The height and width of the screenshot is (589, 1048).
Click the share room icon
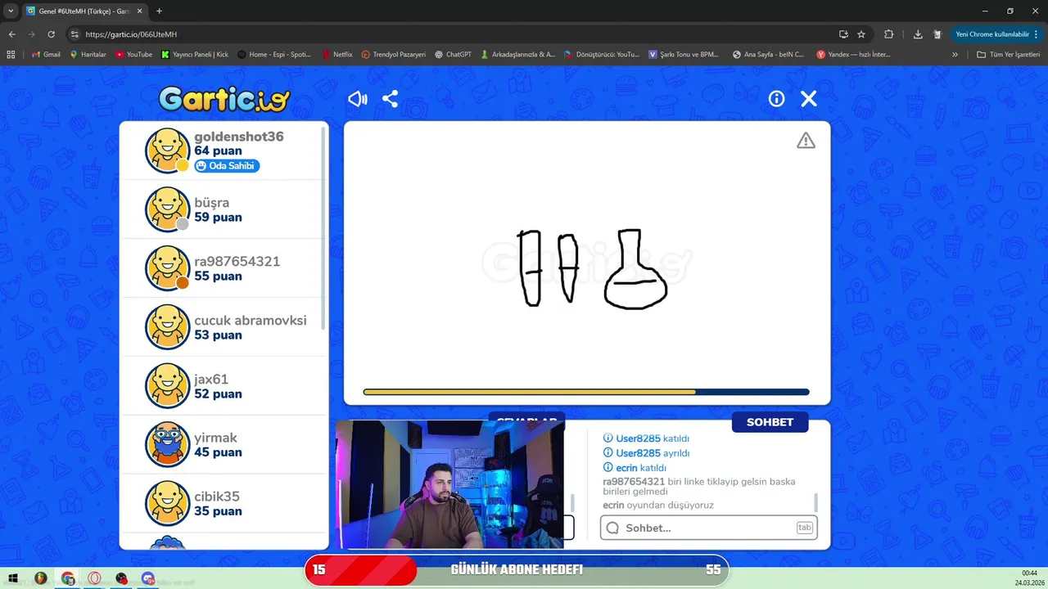tap(391, 99)
